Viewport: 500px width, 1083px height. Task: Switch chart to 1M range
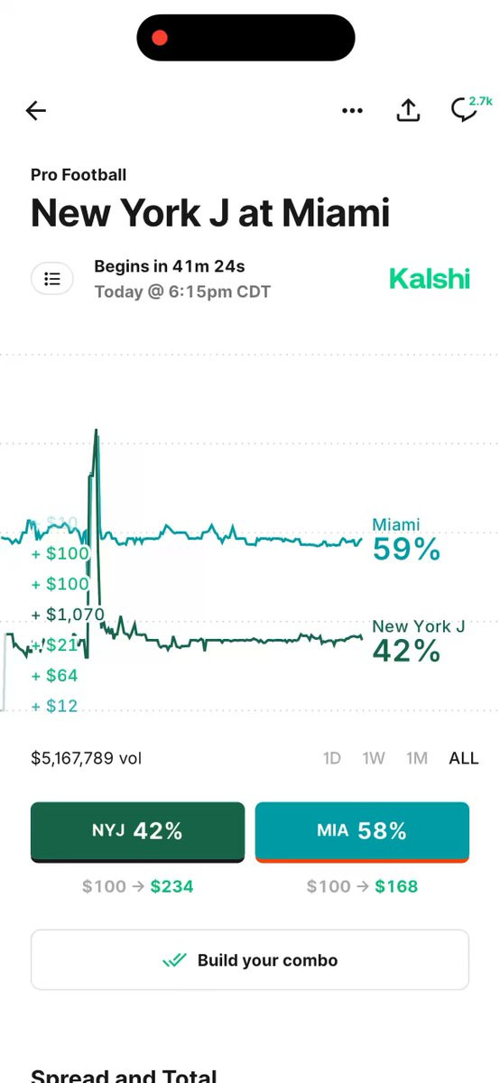point(416,758)
